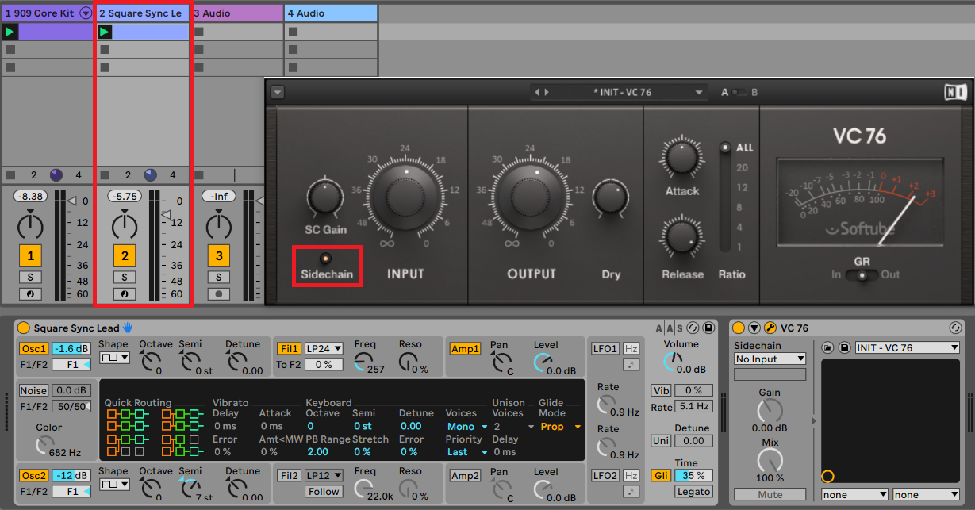Image resolution: width=975 pixels, height=510 pixels.
Task: Select the 2 Square Sync Le track header
Action: point(143,13)
